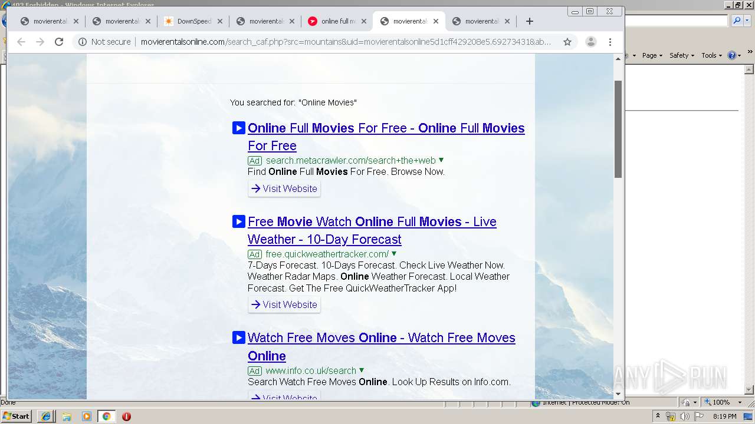Click the Not secure site info icon

point(83,42)
